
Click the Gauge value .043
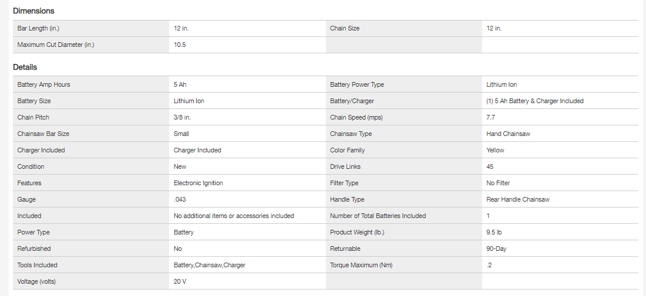coord(180,199)
